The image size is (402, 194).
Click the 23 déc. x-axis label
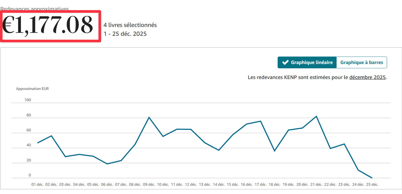[344, 185]
